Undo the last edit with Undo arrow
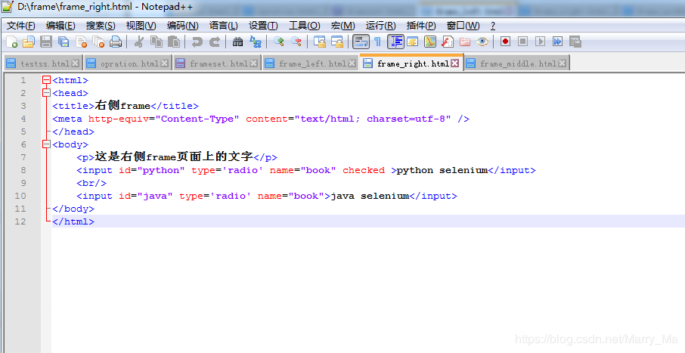685x353 pixels. (197, 42)
